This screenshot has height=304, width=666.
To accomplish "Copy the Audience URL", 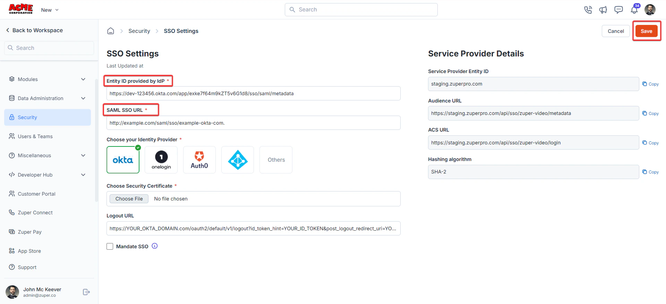I will tap(650, 113).
